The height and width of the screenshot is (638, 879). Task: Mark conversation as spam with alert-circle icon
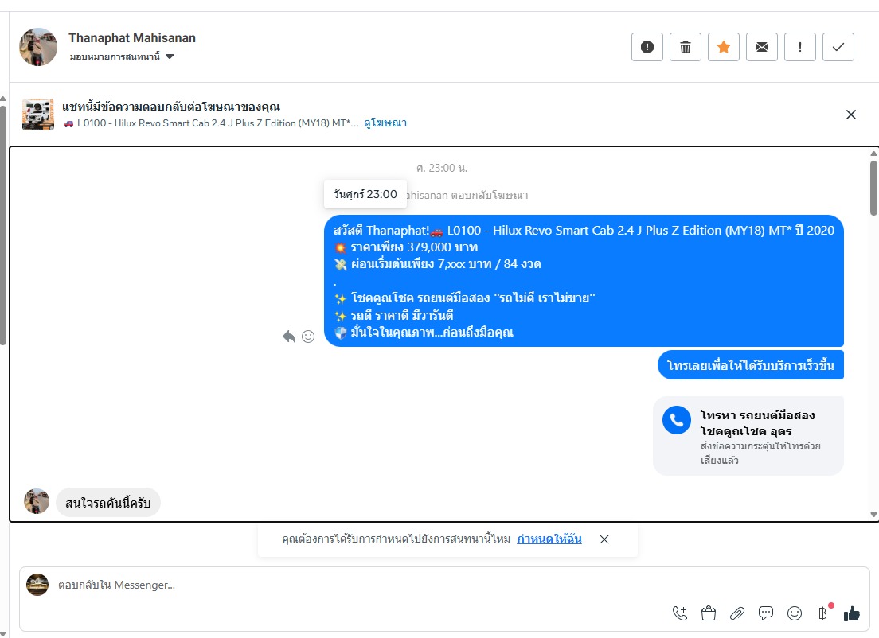tap(647, 47)
